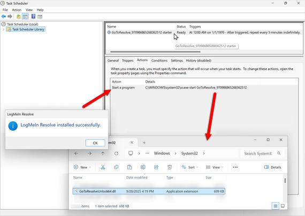
Task: Switch to the Actions tab
Action: (x=142, y=60)
